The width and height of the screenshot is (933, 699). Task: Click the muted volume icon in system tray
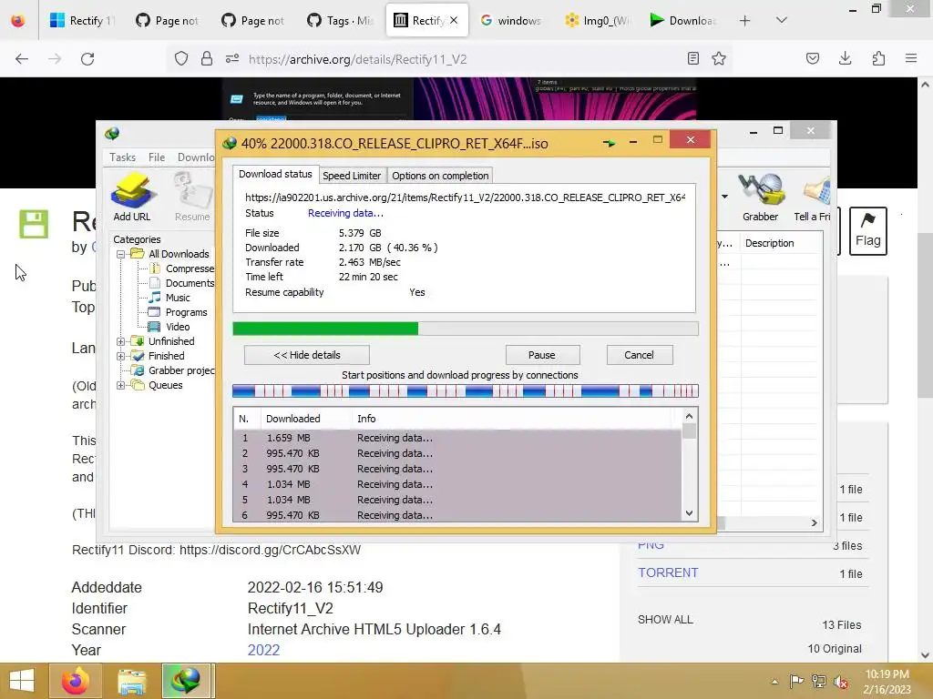pyautogui.click(x=841, y=681)
